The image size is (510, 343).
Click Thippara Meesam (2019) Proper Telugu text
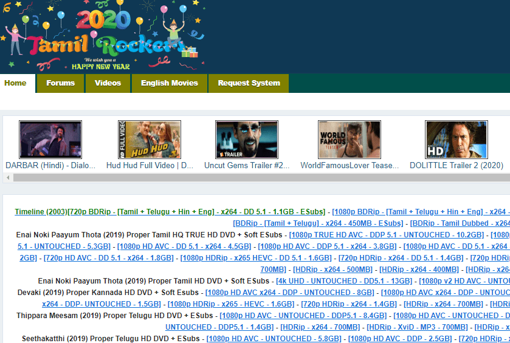tap(114, 316)
